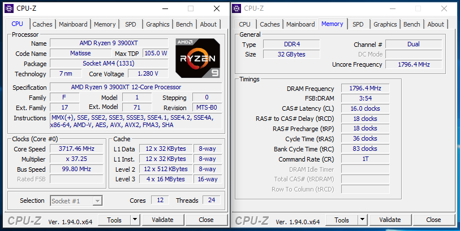The height and width of the screenshot is (231, 460).
Task: Click the Ext. Family value 17
Action: point(65,107)
